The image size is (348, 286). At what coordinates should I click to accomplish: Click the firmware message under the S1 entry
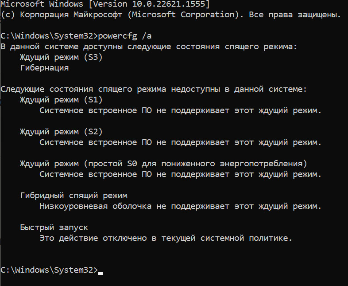point(180,110)
